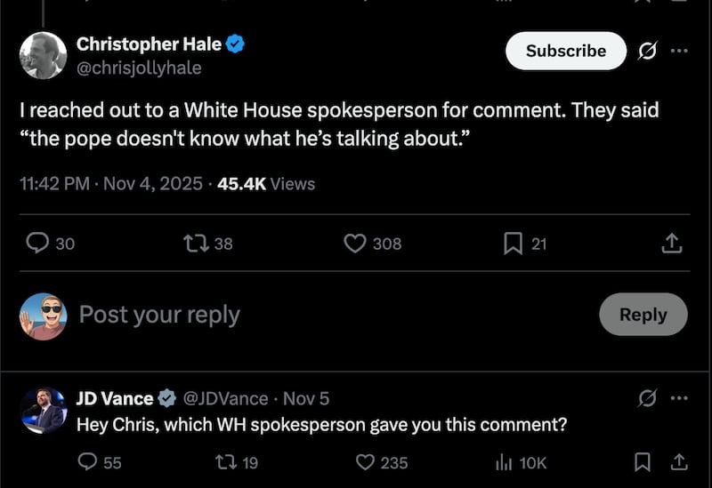This screenshot has height=488, width=712.
Task: Share Christopher Hale's post via upload icon
Action: pos(673,243)
